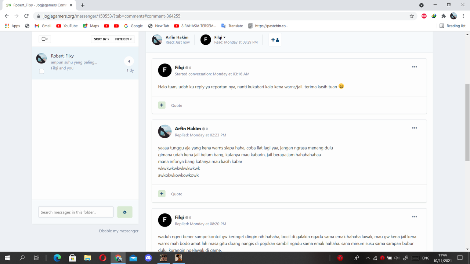The width and height of the screenshot is (470, 264).
Task: Click Quote under Filqi's first message
Action: 177,105
